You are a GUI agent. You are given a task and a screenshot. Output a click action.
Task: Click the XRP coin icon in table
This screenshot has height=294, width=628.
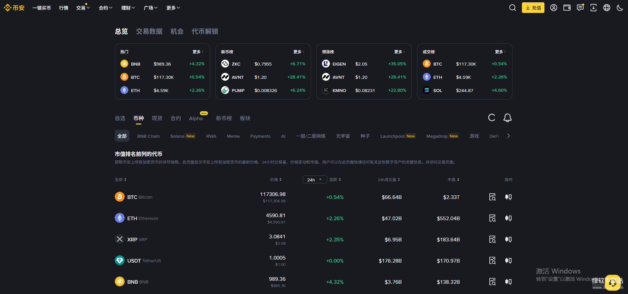click(x=120, y=239)
